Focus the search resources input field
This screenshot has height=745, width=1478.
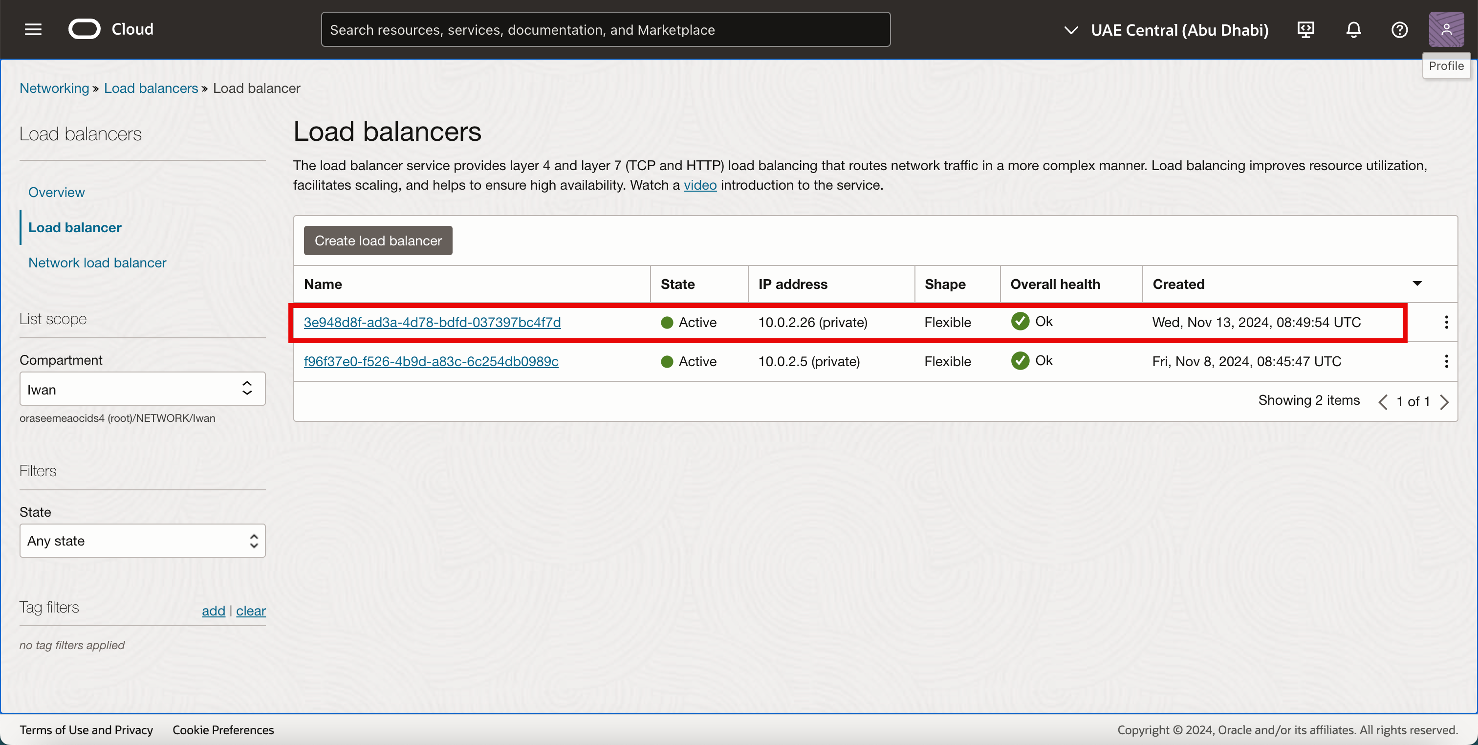tap(605, 30)
